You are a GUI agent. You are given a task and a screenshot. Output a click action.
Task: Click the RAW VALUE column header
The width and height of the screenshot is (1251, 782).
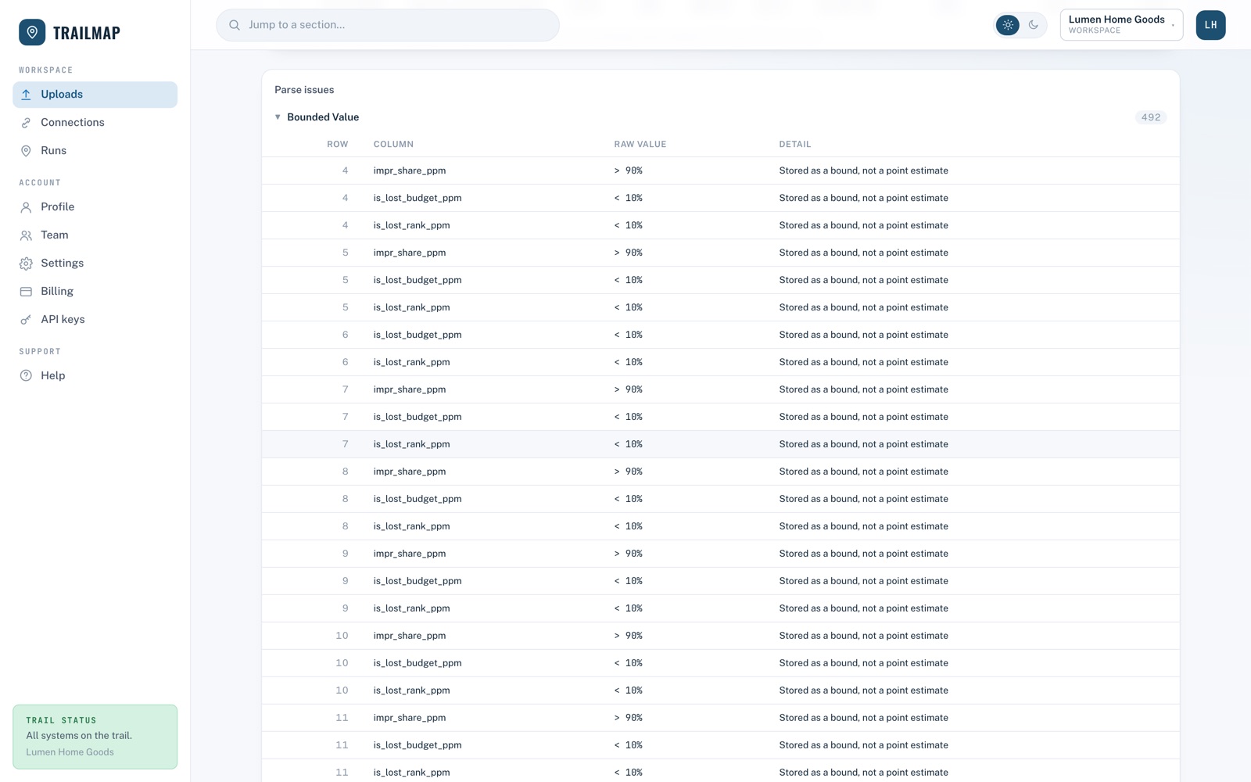pyautogui.click(x=640, y=145)
